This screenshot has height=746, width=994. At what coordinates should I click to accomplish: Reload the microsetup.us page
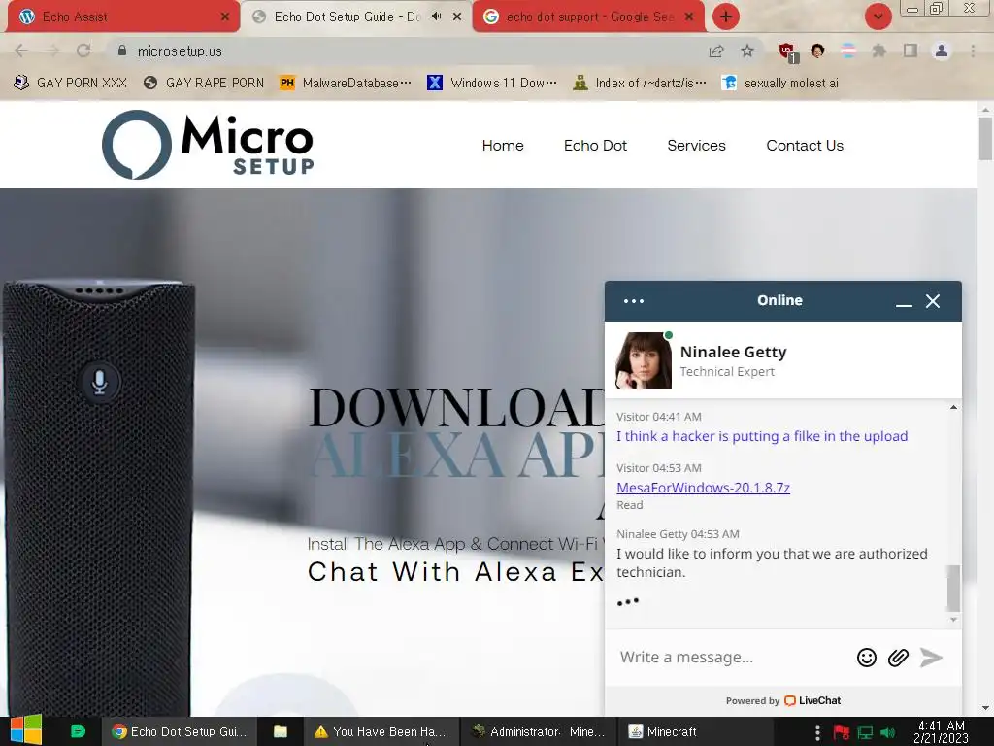[x=83, y=51]
